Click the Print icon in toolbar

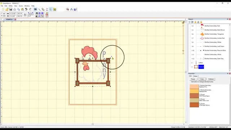tap(15, 9)
